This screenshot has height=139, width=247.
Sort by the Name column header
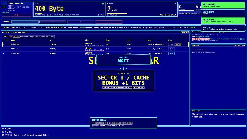(13, 41)
